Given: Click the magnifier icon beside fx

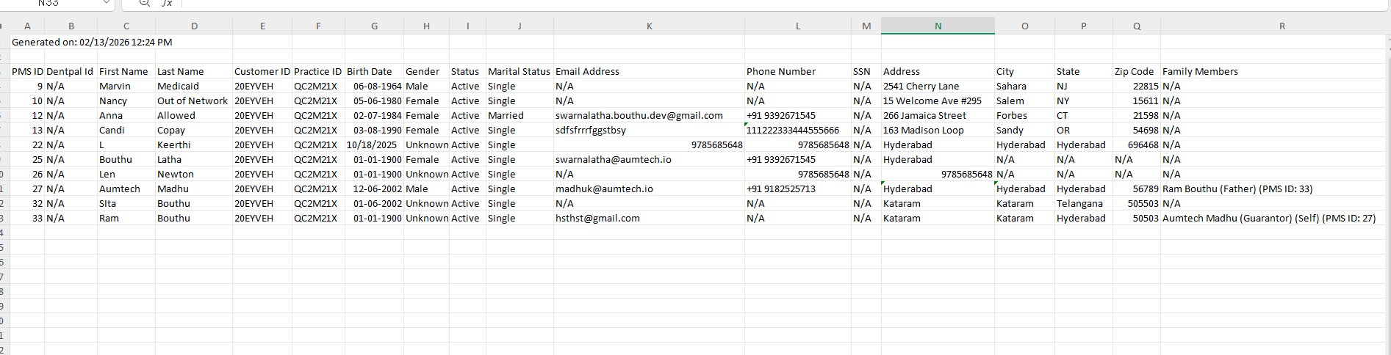Looking at the screenshot, I should coord(145,4).
